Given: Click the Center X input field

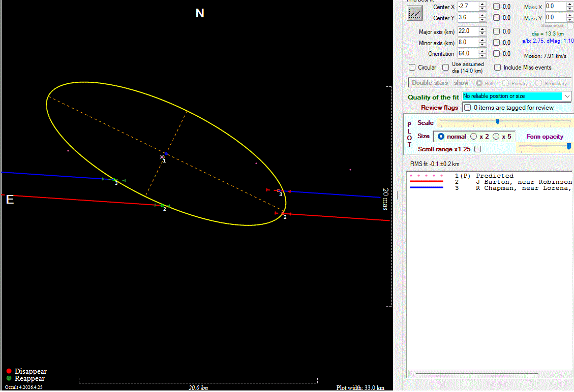Looking at the screenshot, I should (x=468, y=7).
